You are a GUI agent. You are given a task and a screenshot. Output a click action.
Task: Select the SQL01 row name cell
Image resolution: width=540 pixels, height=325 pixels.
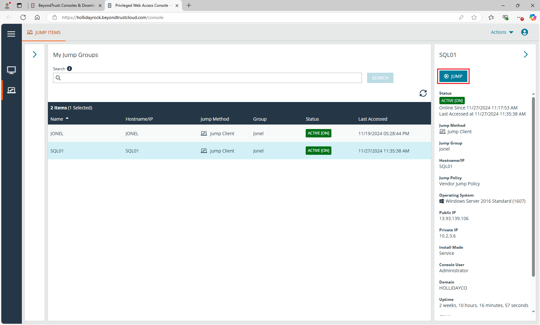tap(57, 151)
